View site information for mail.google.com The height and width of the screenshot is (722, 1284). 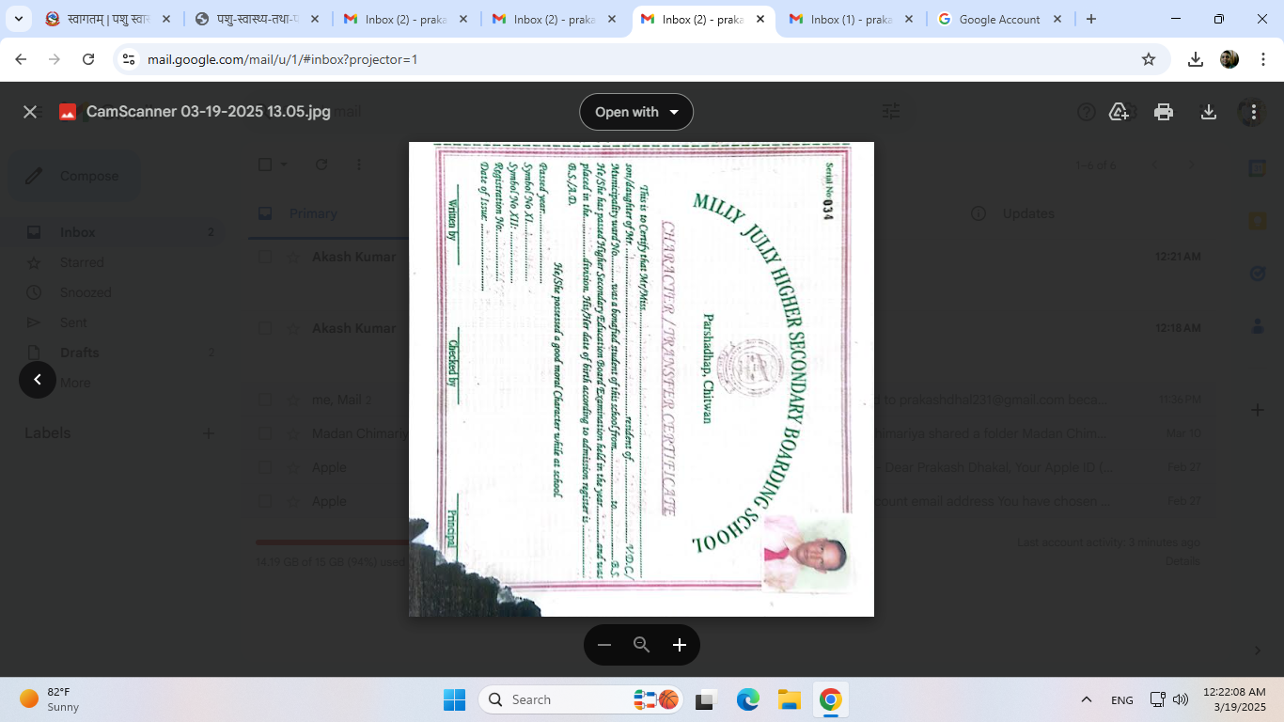tap(130, 59)
